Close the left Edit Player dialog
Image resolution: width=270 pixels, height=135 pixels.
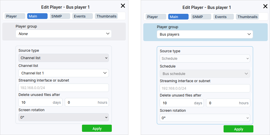click(x=123, y=6)
